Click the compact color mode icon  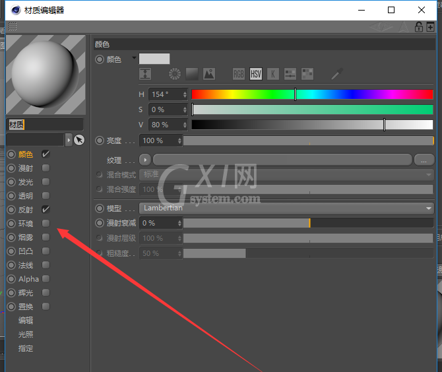click(145, 74)
